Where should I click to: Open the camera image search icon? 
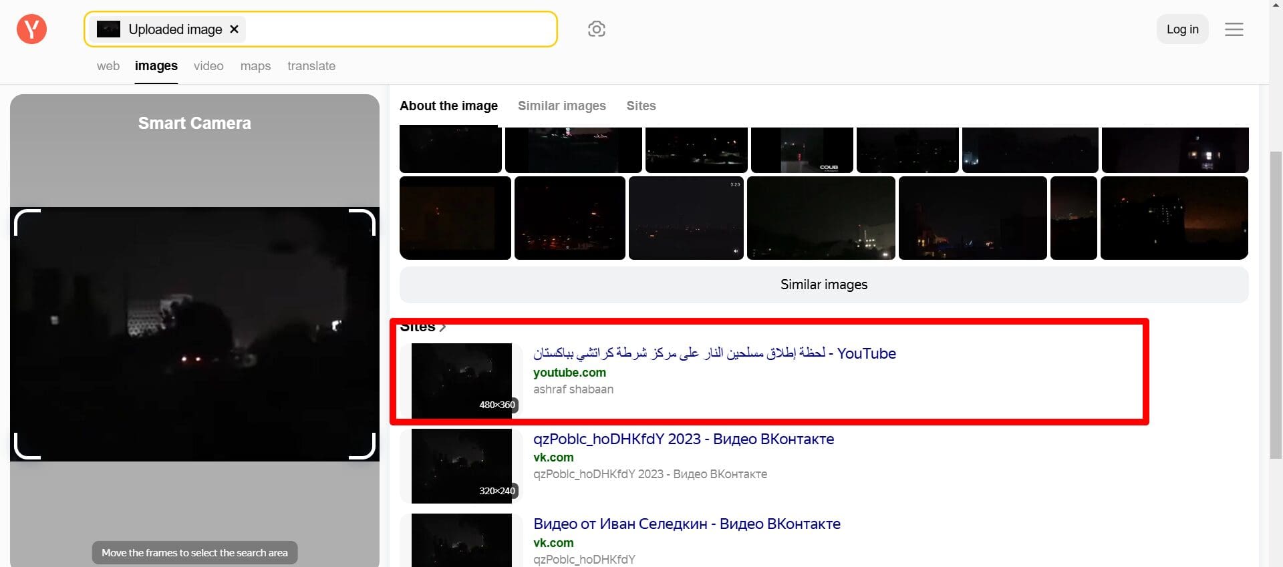point(596,29)
